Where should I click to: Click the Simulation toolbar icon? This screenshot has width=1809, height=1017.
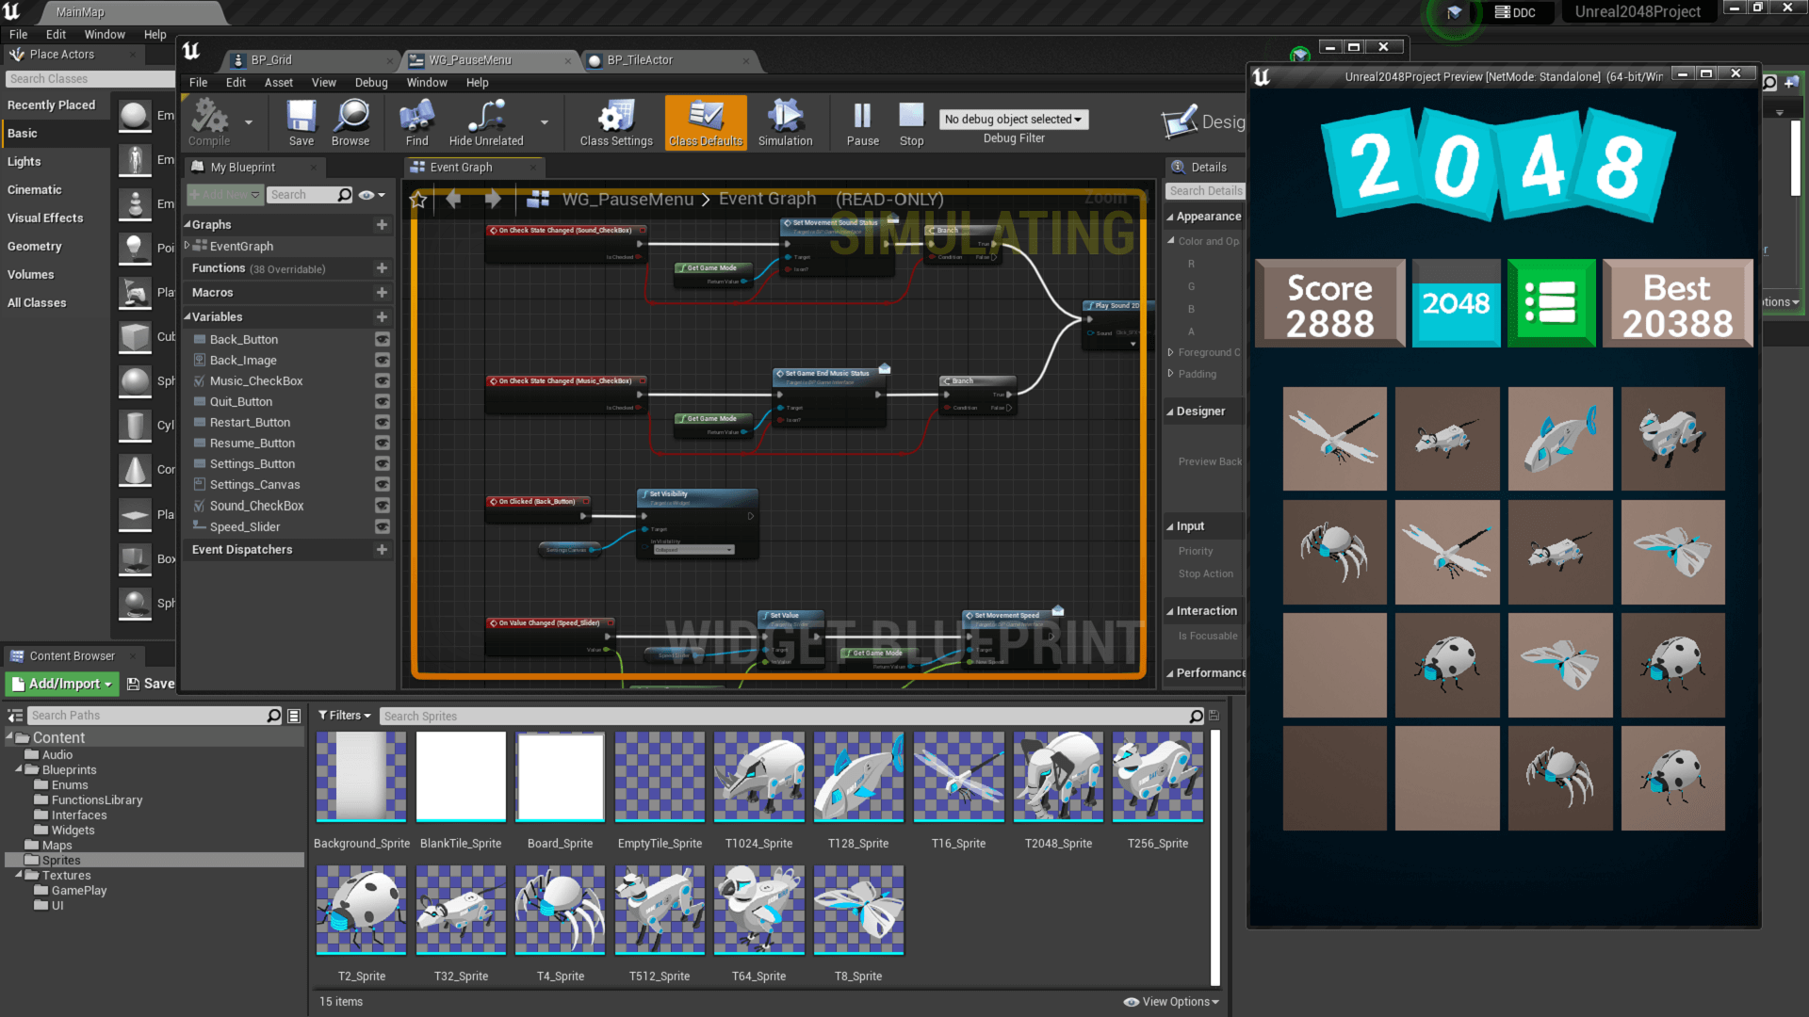(785, 122)
